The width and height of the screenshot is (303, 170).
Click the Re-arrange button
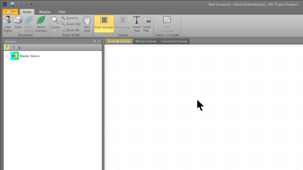click(123, 23)
